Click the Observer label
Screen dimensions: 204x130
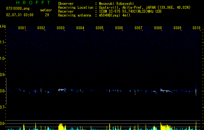[x=66, y=4]
